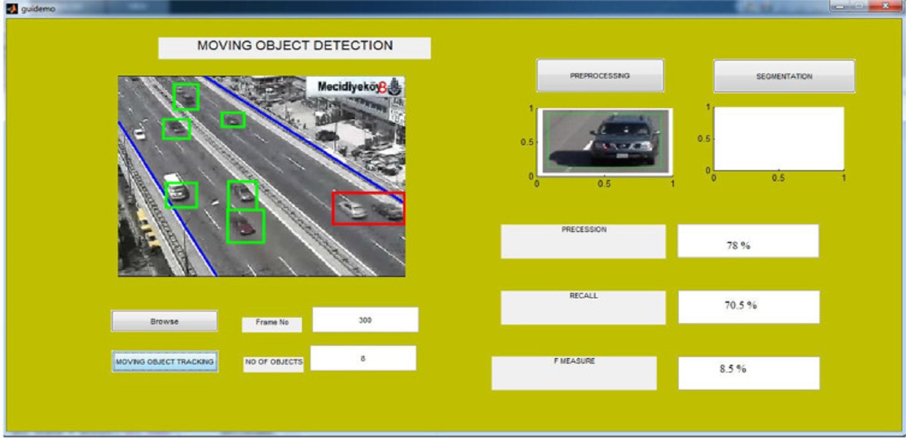Click the PRECESSION label panel
The width and height of the screenshot is (906, 438).
pos(583,241)
